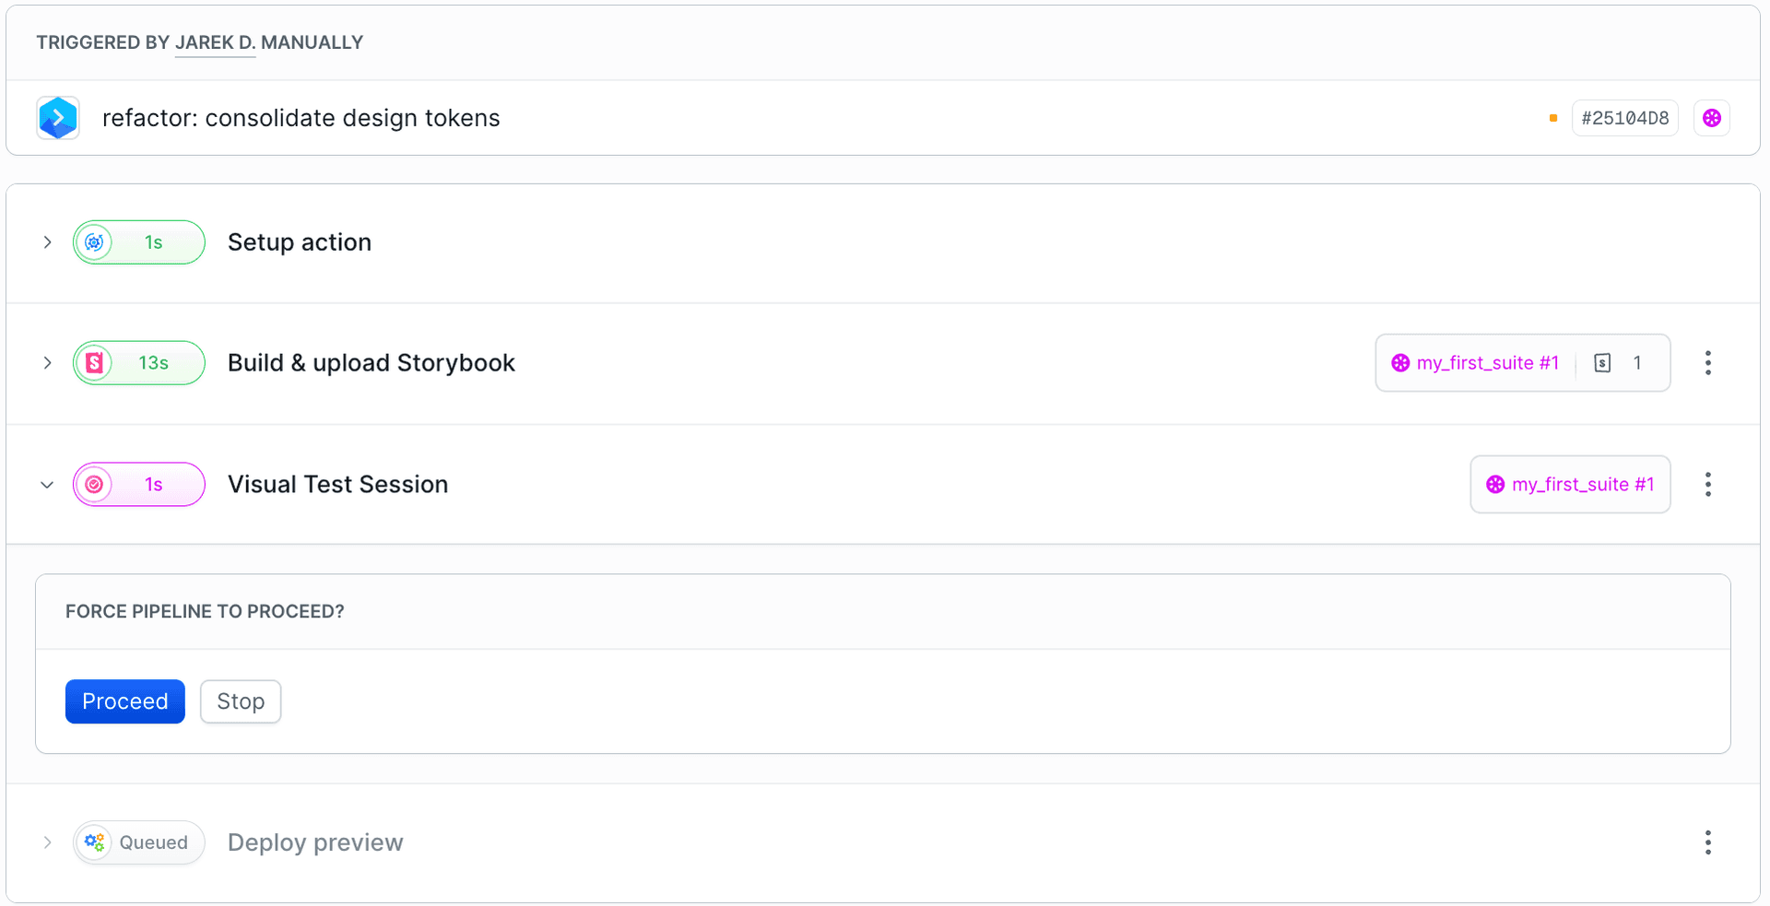Expand the Build & upload Storybook row
The width and height of the screenshot is (1770, 906).
(47, 363)
